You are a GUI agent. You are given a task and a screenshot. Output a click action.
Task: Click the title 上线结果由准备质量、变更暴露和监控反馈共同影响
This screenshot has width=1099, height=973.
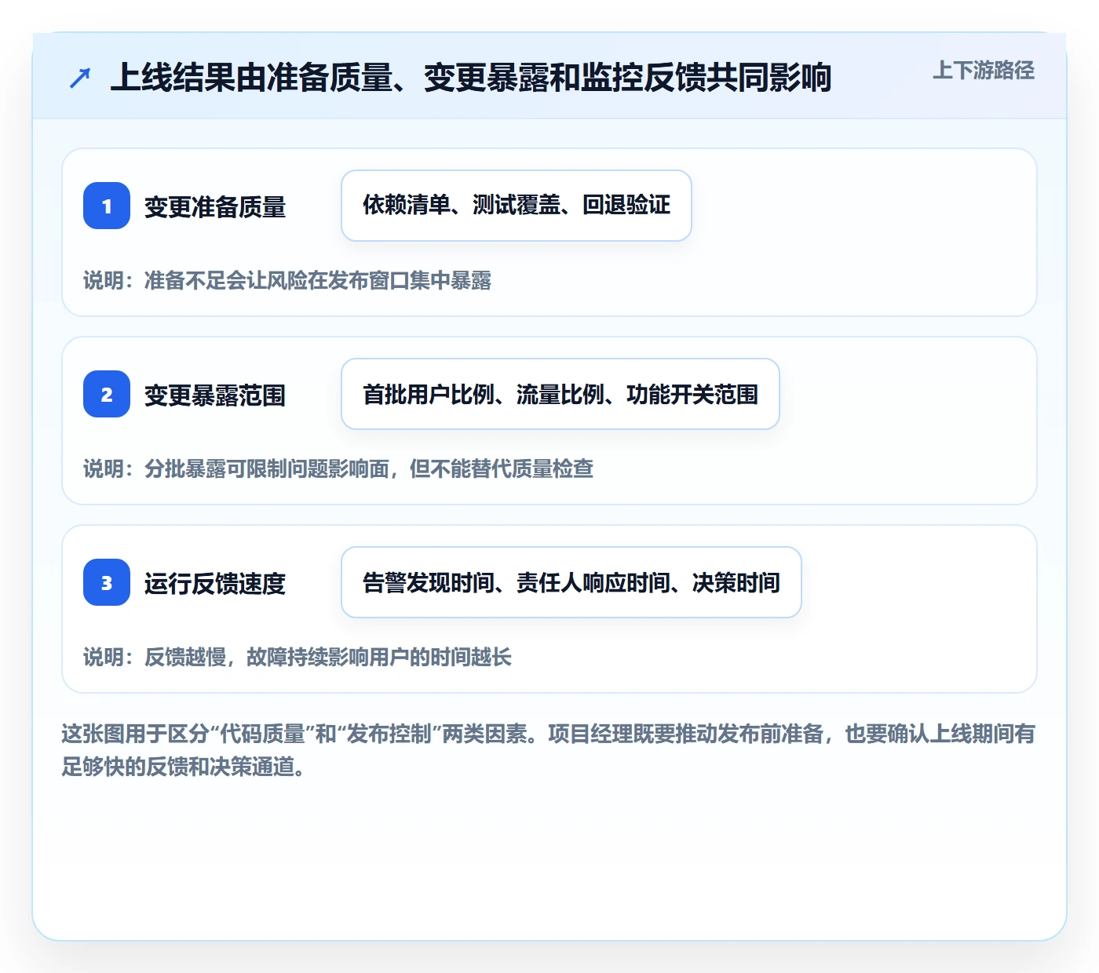click(471, 77)
